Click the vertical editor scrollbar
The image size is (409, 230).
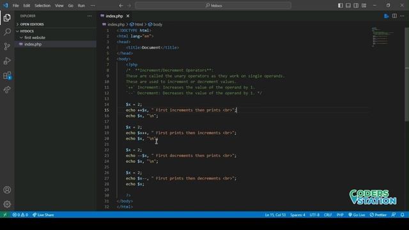coord(406,74)
